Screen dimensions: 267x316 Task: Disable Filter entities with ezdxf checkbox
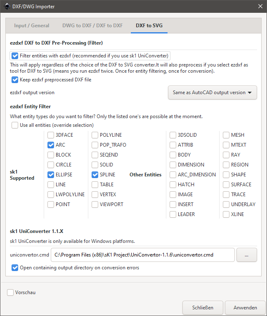pyautogui.click(x=15, y=56)
